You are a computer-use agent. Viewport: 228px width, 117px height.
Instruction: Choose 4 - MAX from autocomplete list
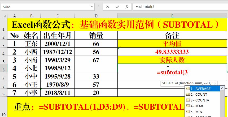click(x=203, y=106)
